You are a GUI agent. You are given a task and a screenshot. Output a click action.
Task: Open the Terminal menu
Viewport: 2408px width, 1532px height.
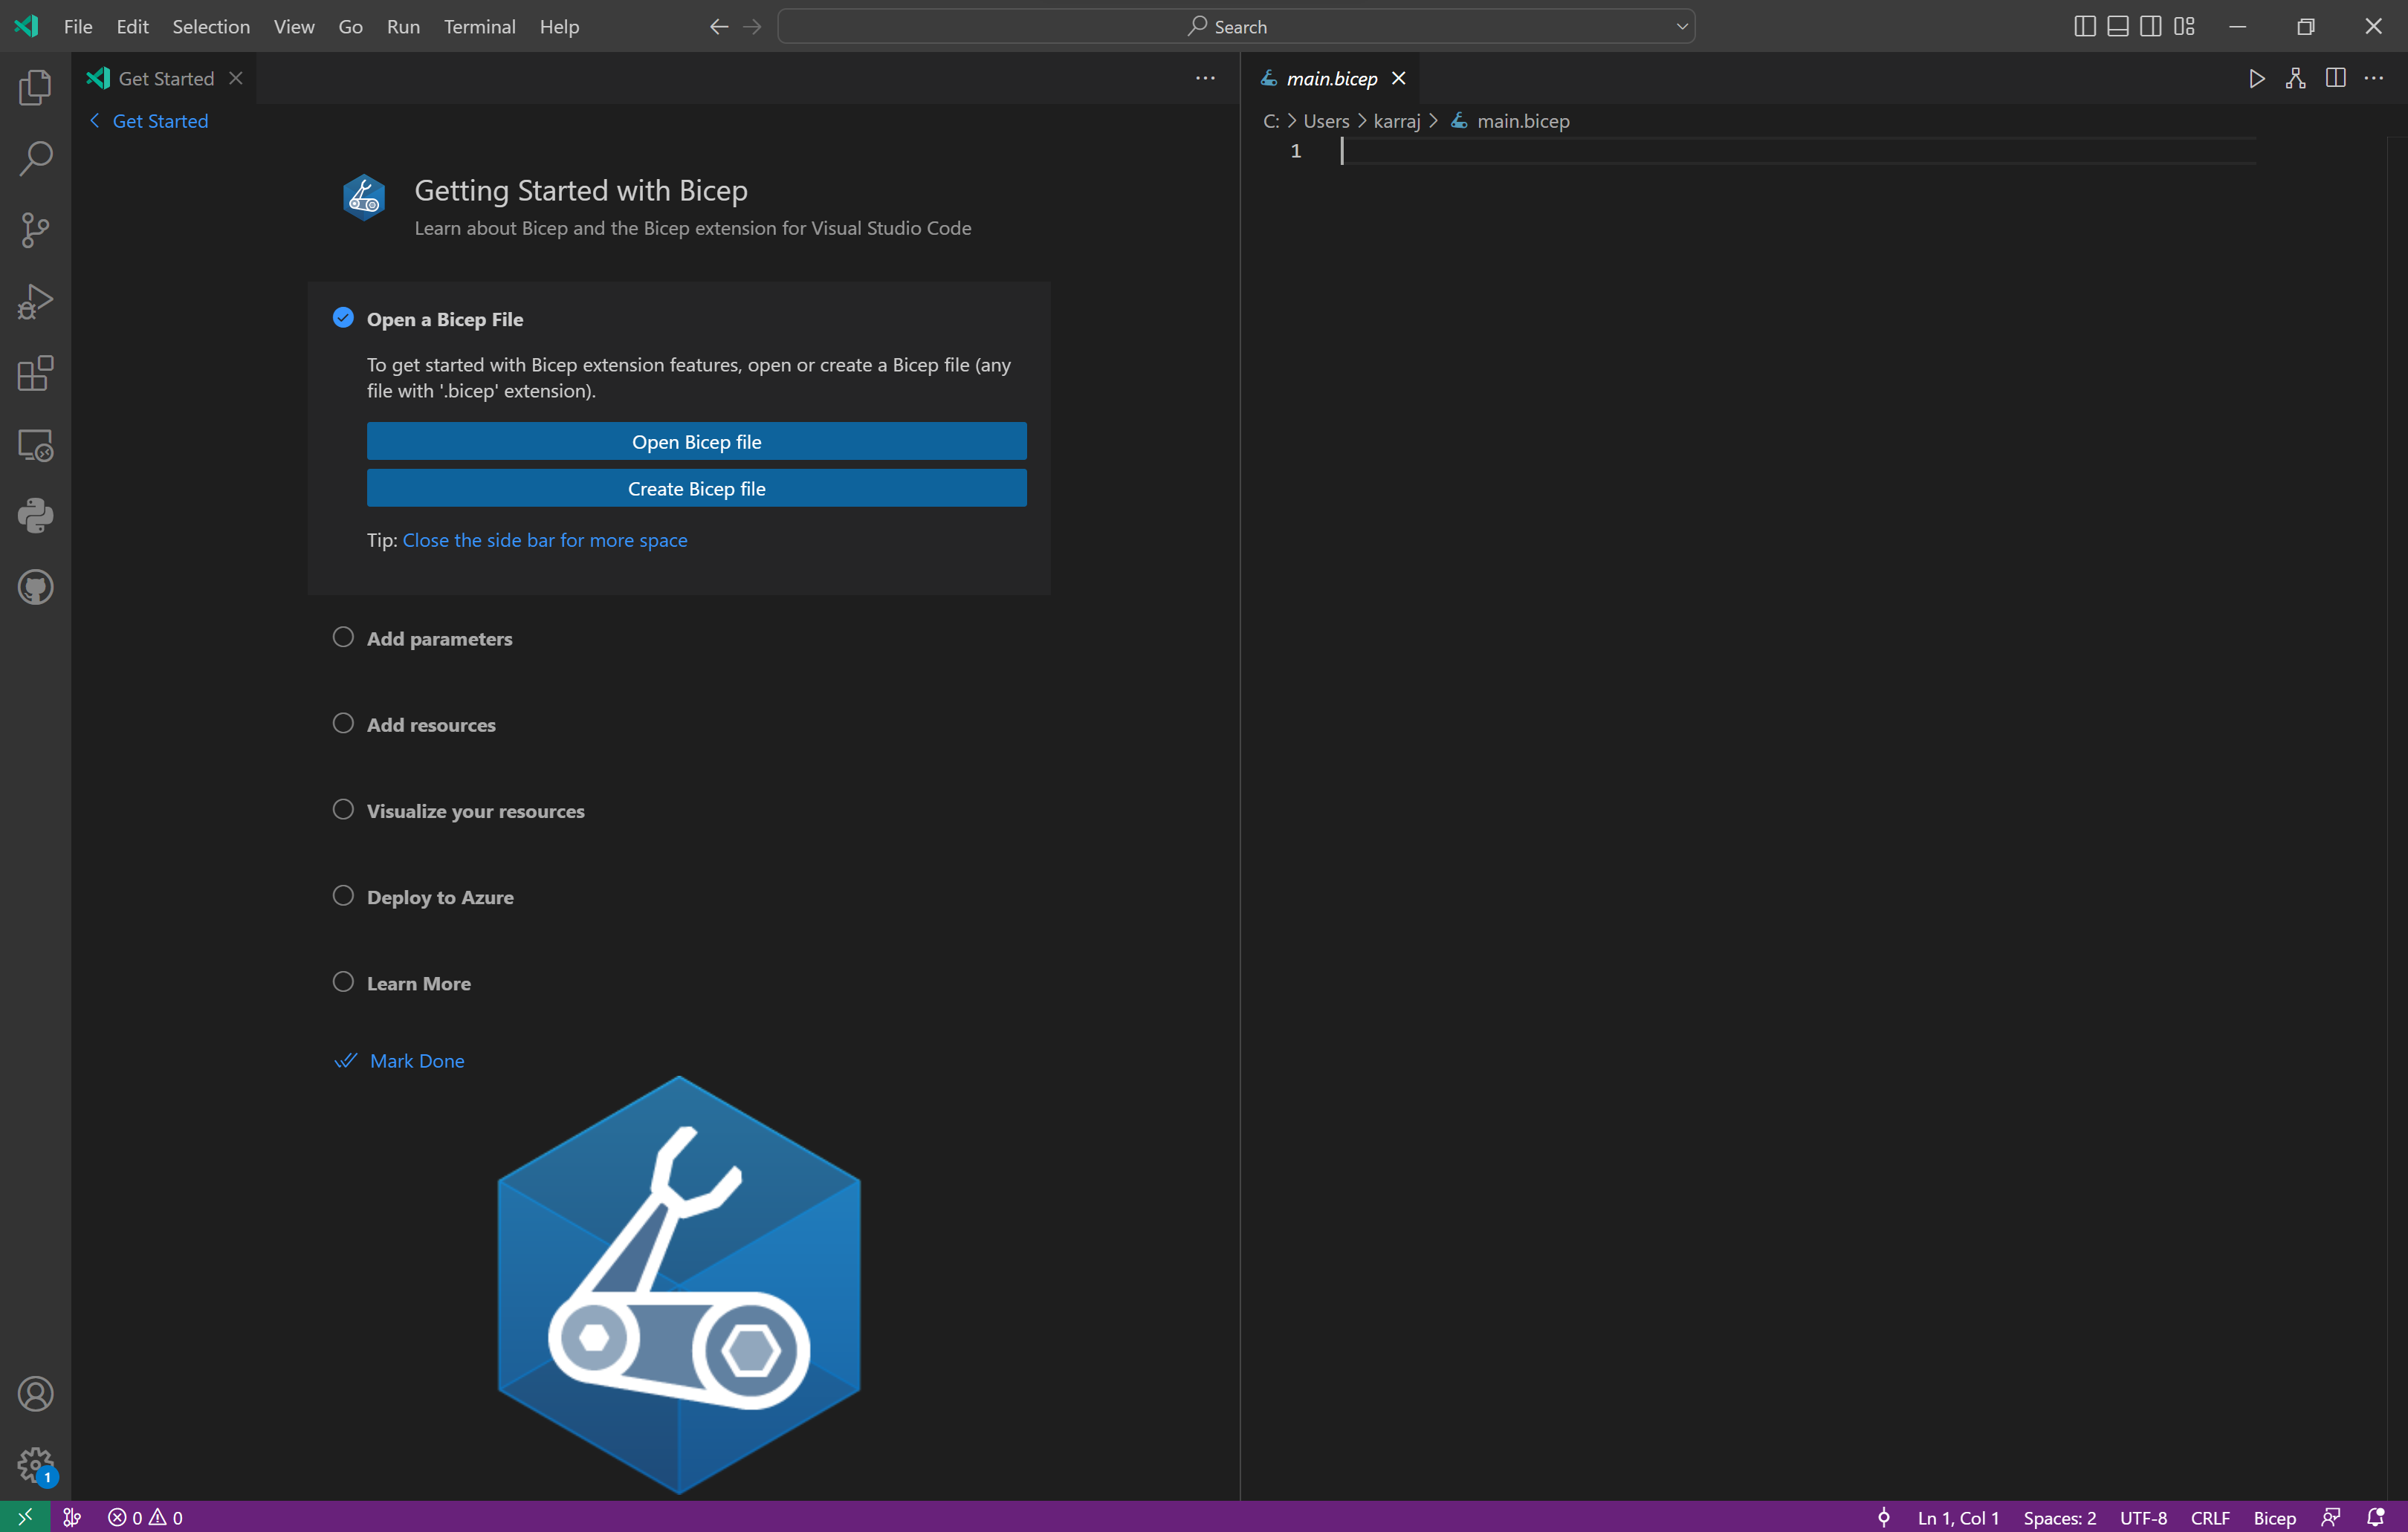(x=479, y=27)
